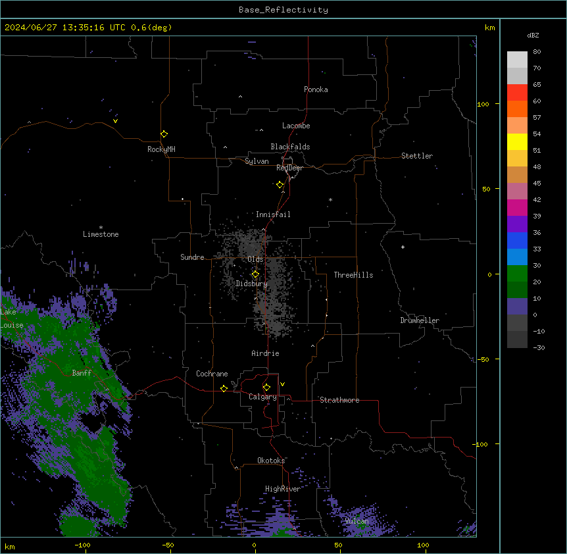The height and width of the screenshot is (554, 567).
Task: Click the Vulcan city label
Action: pyautogui.click(x=357, y=521)
